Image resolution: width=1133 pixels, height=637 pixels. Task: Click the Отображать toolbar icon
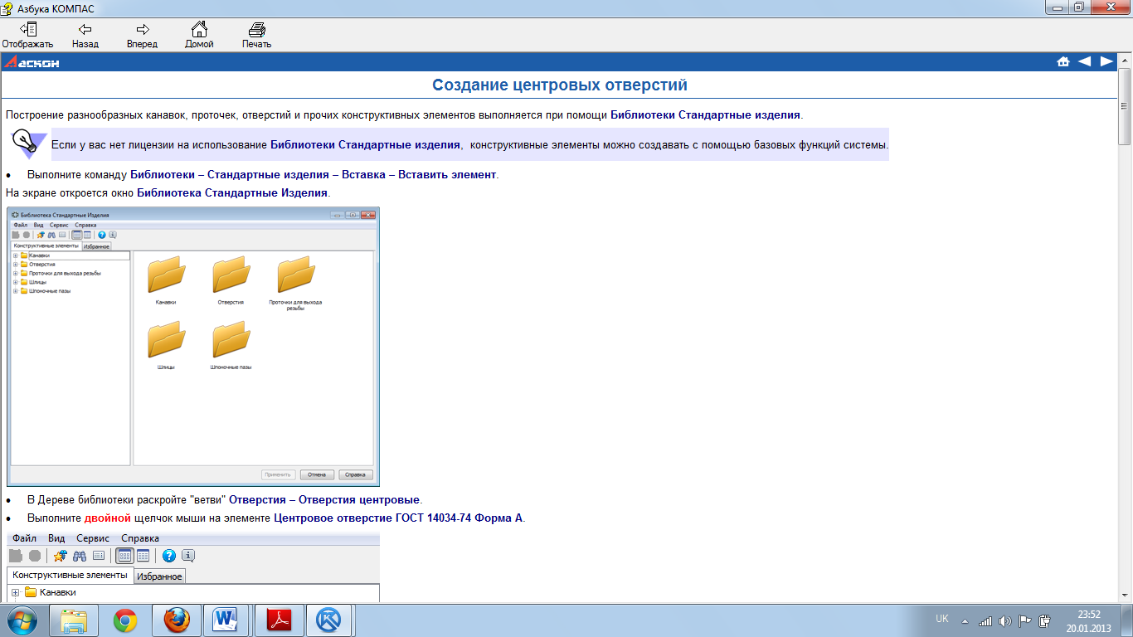tap(27, 29)
